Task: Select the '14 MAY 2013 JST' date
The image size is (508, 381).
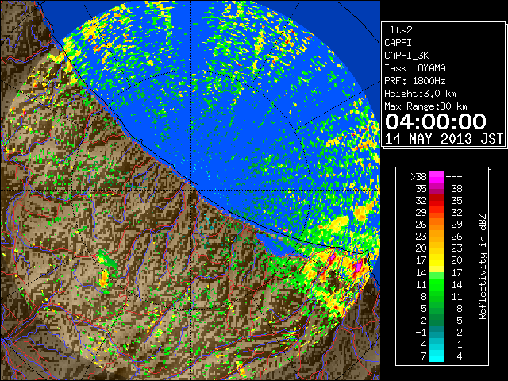Action: 444,139
